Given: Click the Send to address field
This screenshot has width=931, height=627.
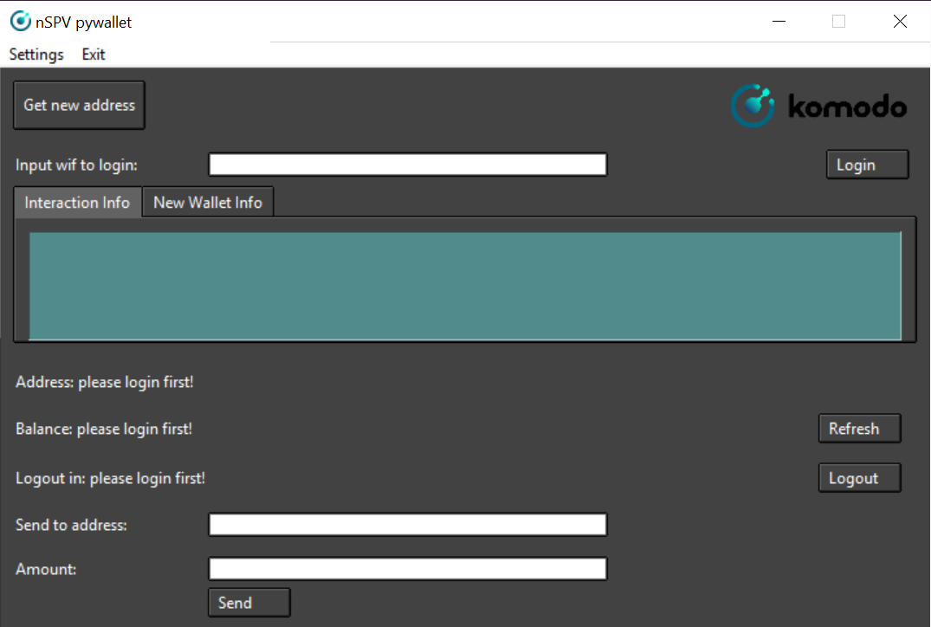Looking at the screenshot, I should (x=408, y=525).
